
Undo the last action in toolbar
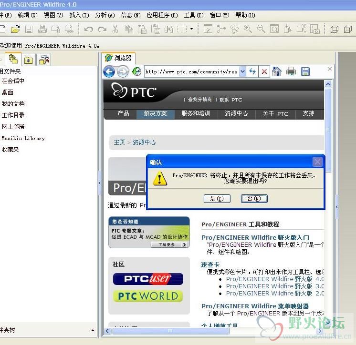coord(89,29)
